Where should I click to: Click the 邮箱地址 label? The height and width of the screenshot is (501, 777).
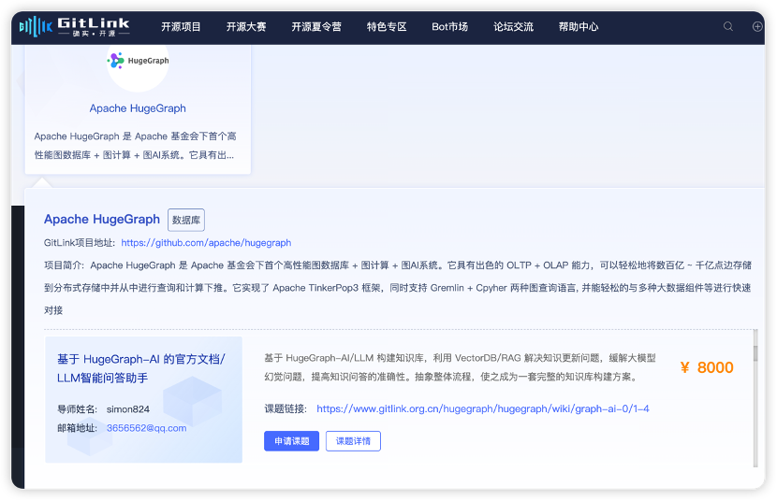click(x=78, y=428)
